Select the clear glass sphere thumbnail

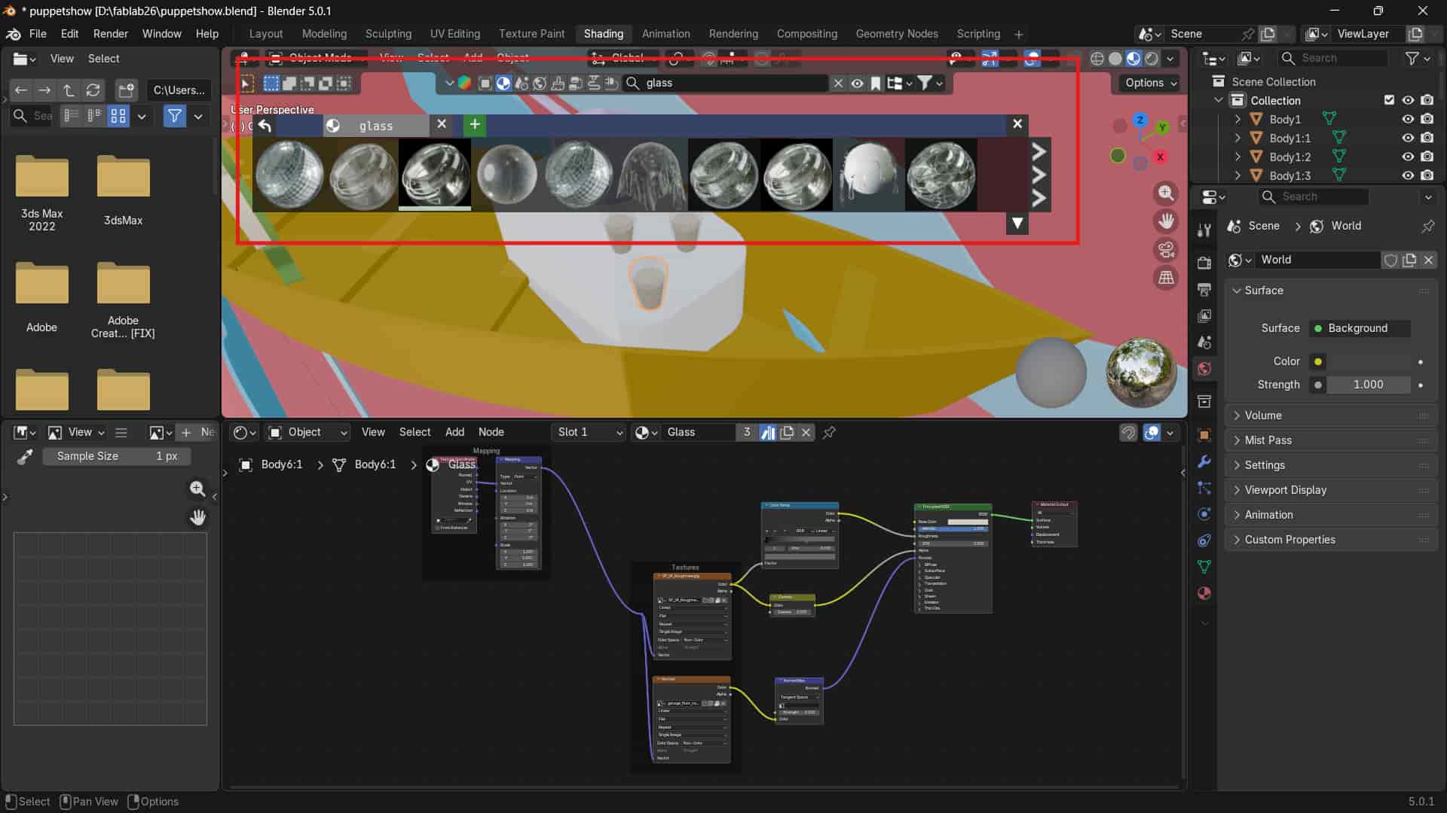[507, 175]
